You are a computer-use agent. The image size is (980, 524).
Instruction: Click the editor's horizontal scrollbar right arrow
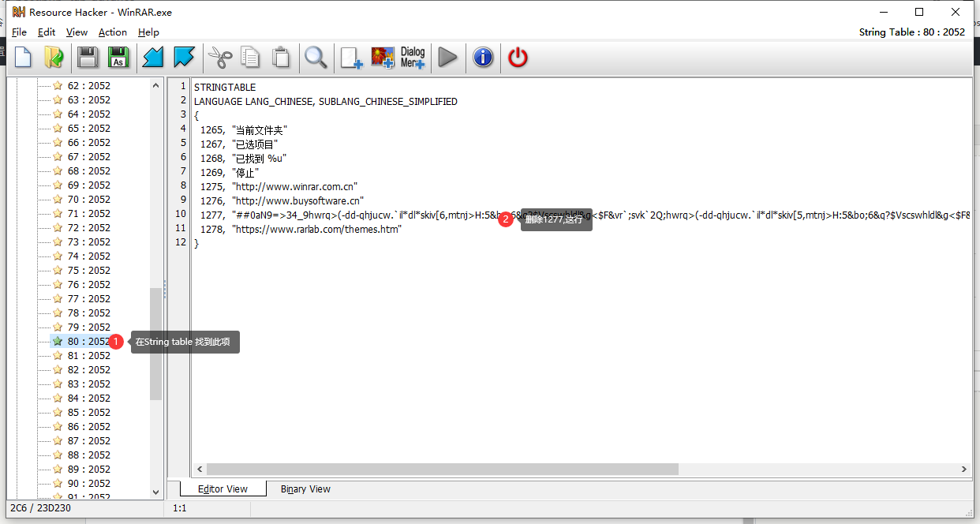[964, 469]
